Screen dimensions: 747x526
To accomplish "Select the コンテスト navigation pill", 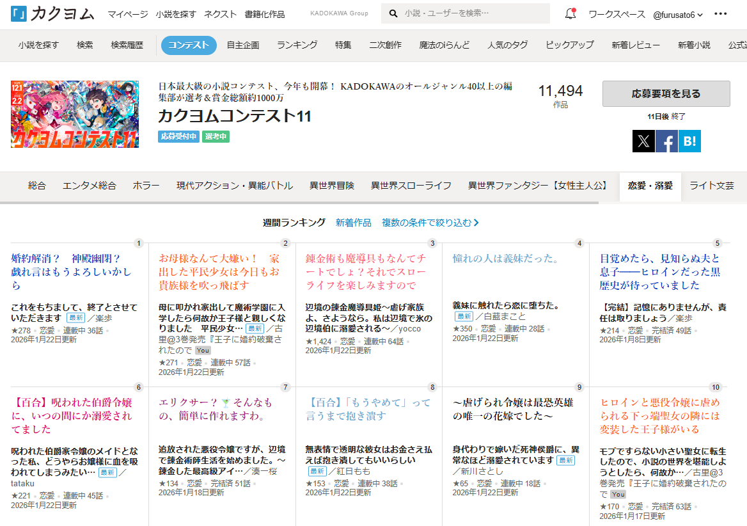I will click(x=189, y=45).
